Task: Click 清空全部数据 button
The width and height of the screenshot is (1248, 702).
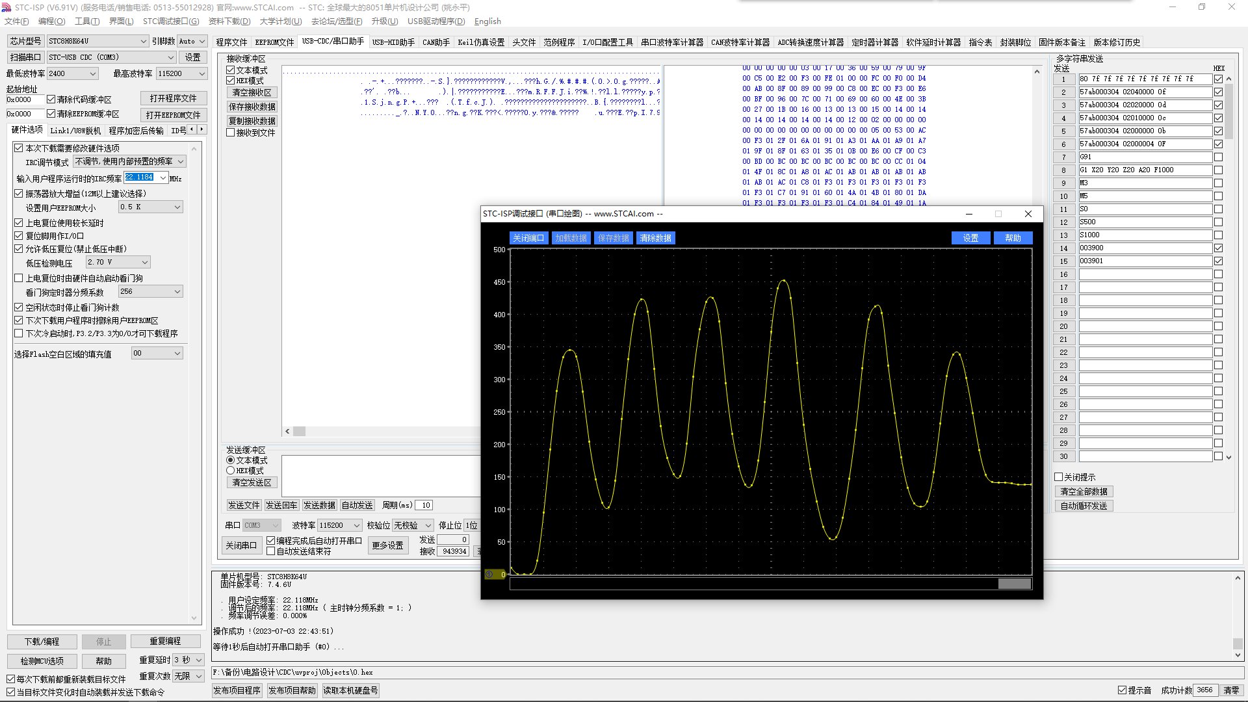Action: [x=1084, y=491]
